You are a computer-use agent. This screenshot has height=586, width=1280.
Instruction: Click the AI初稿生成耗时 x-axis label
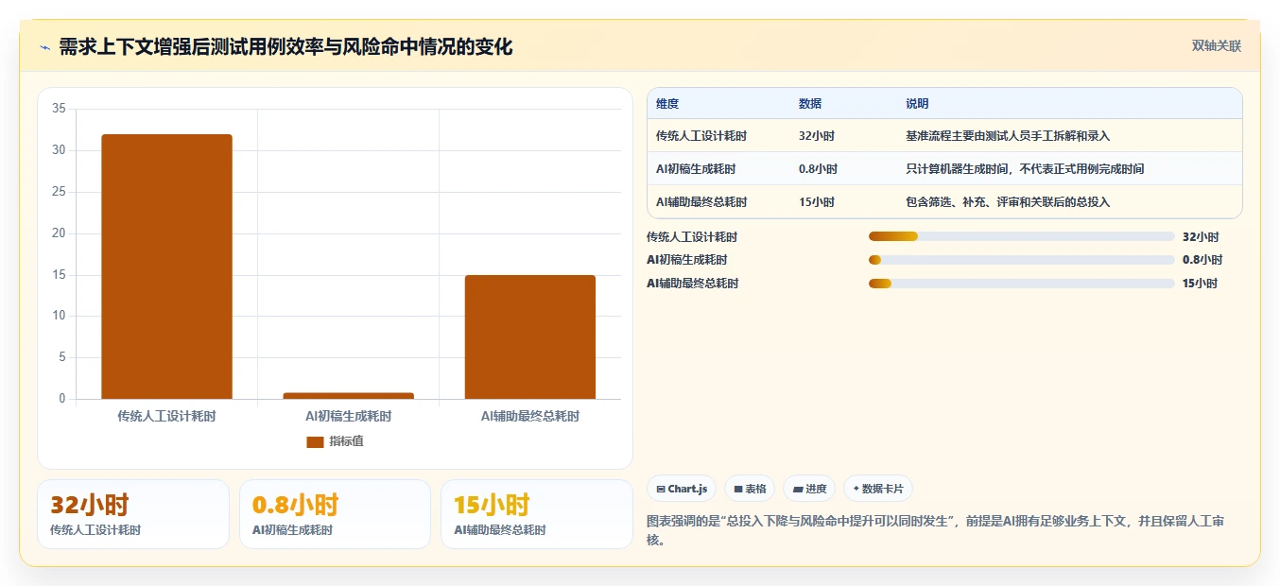coord(349,416)
